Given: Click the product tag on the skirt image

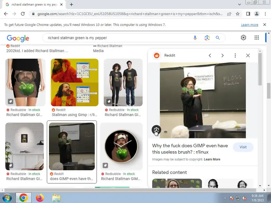Looking at the screenshot, I should pyautogui.click(x=11, y=101).
